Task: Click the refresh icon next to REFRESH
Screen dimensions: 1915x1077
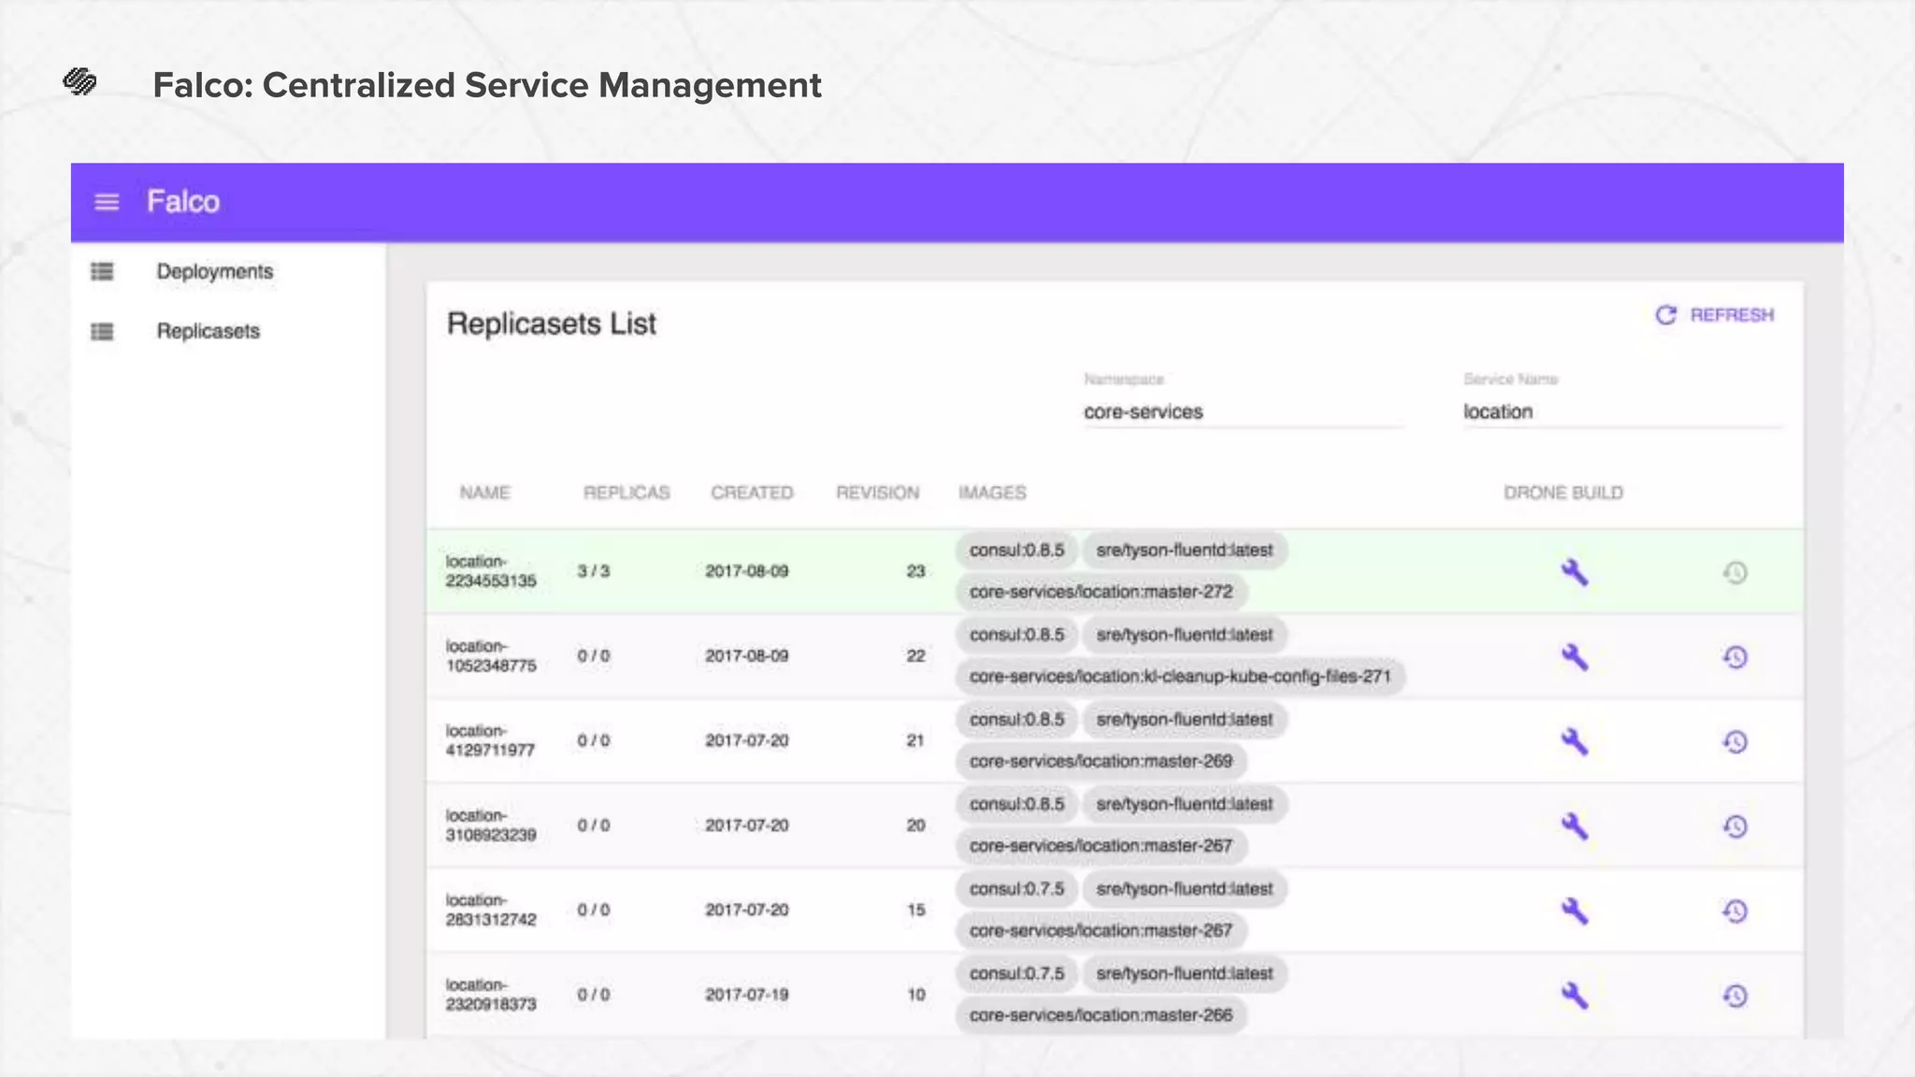Action: [1665, 315]
